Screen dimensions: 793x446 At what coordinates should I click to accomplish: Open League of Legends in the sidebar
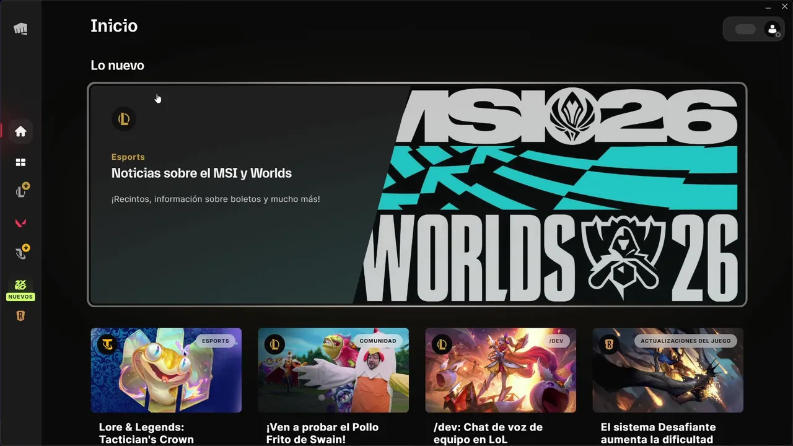[x=21, y=191]
